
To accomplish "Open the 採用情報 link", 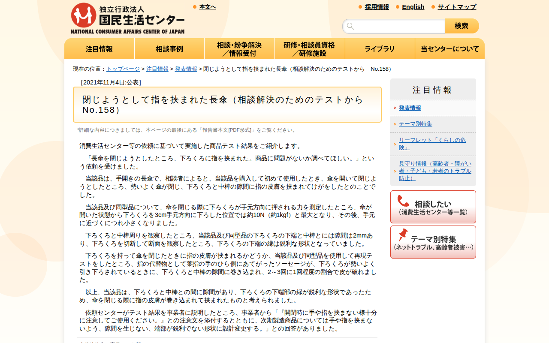I will [x=377, y=7].
